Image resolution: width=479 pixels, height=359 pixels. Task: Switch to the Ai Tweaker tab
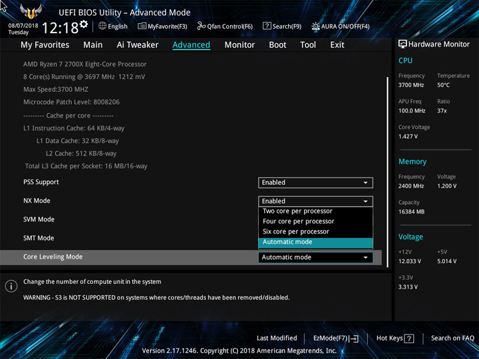pyautogui.click(x=138, y=45)
